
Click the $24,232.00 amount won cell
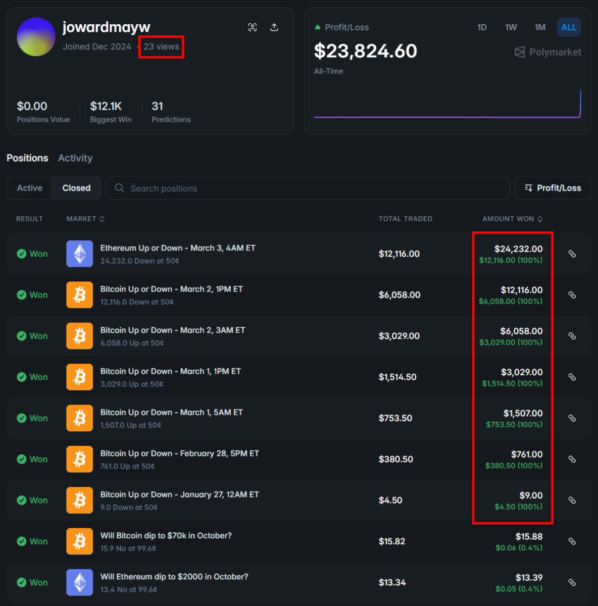pyautogui.click(x=518, y=248)
